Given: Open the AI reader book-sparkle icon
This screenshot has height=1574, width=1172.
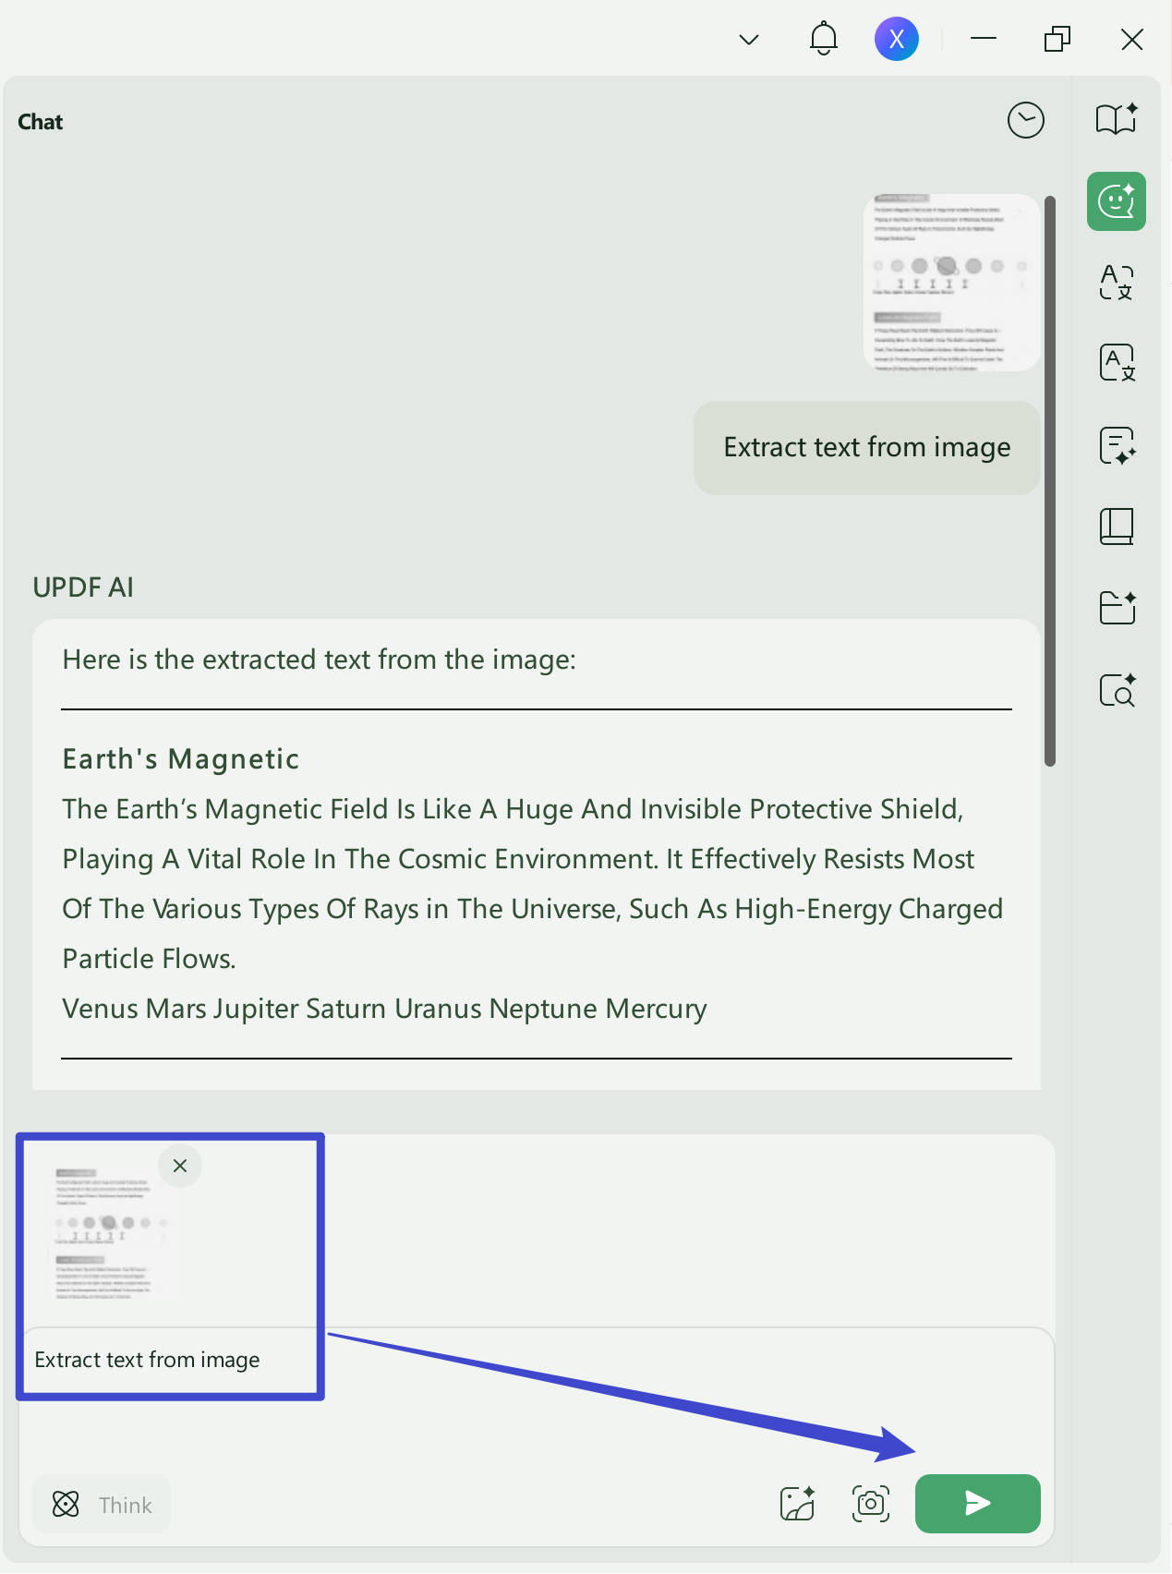Looking at the screenshot, I should tap(1117, 119).
